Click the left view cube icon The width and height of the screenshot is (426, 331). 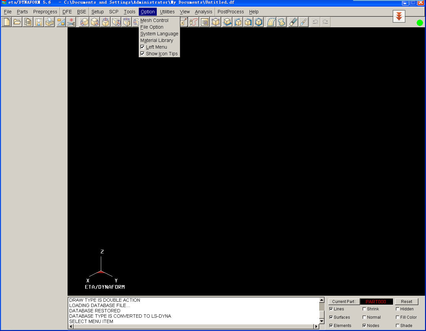click(238, 22)
